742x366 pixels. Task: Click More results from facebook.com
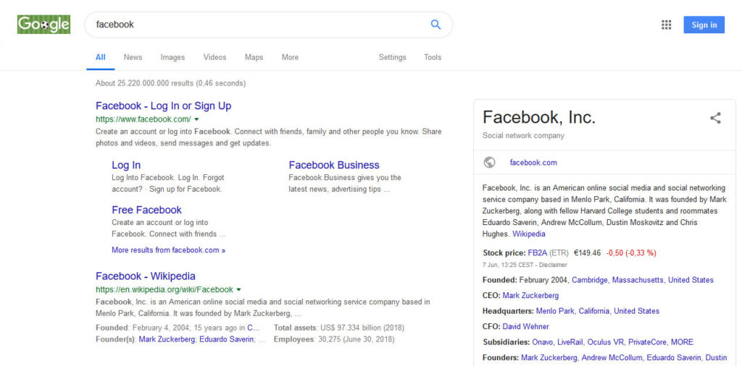tap(168, 250)
